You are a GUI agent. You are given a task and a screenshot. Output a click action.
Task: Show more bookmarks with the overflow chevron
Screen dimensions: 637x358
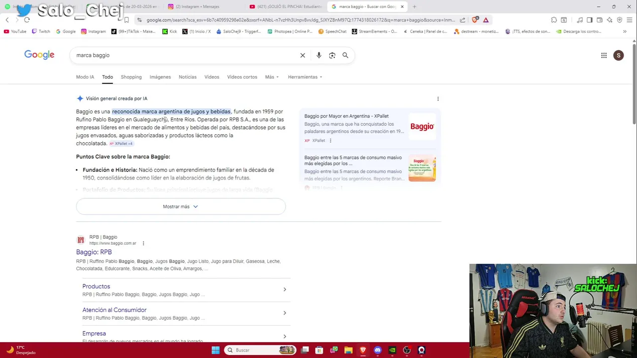pyautogui.click(x=625, y=31)
